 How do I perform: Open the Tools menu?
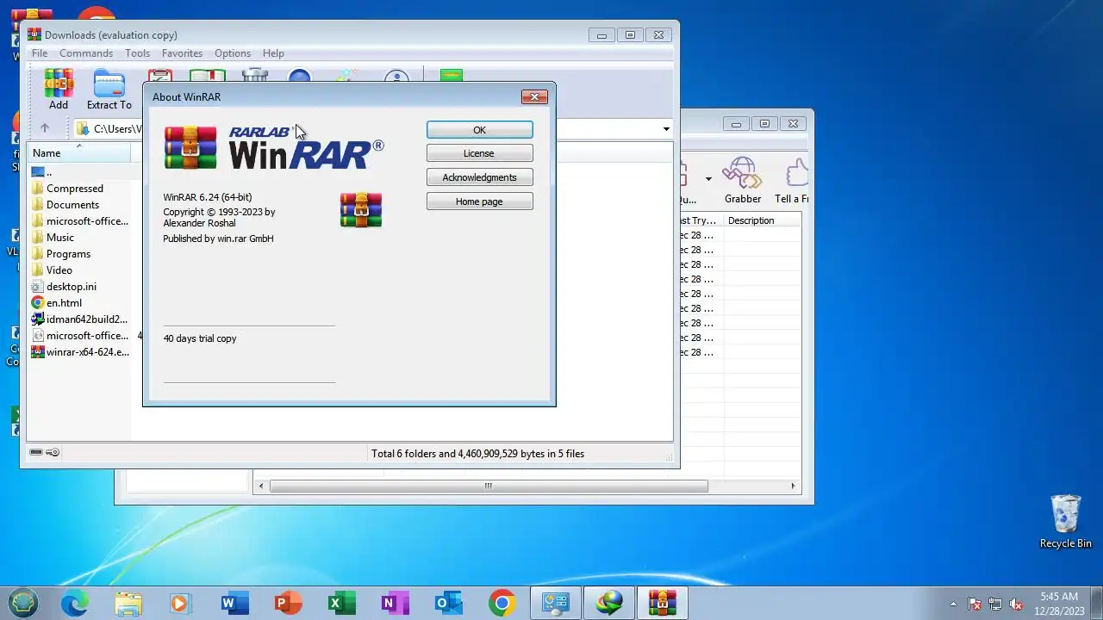tap(137, 53)
